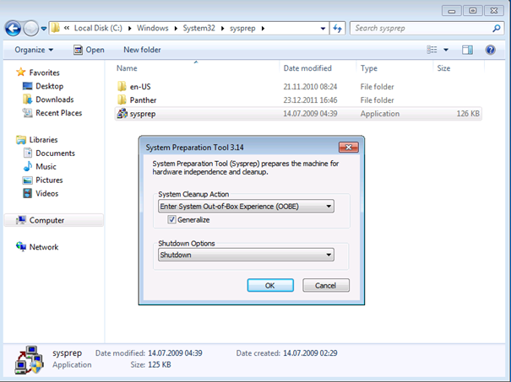Open Recent Places in Favorites
511x382 pixels.
pos(58,113)
